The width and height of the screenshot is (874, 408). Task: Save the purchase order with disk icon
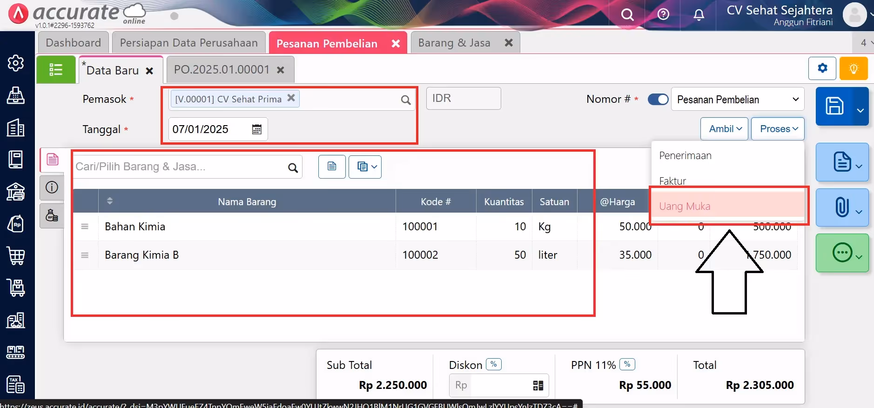point(834,106)
